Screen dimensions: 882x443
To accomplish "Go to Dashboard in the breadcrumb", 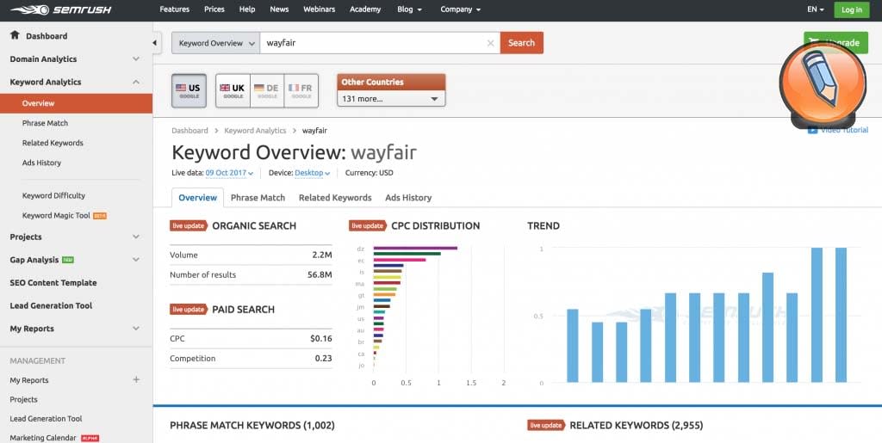I will pos(189,130).
